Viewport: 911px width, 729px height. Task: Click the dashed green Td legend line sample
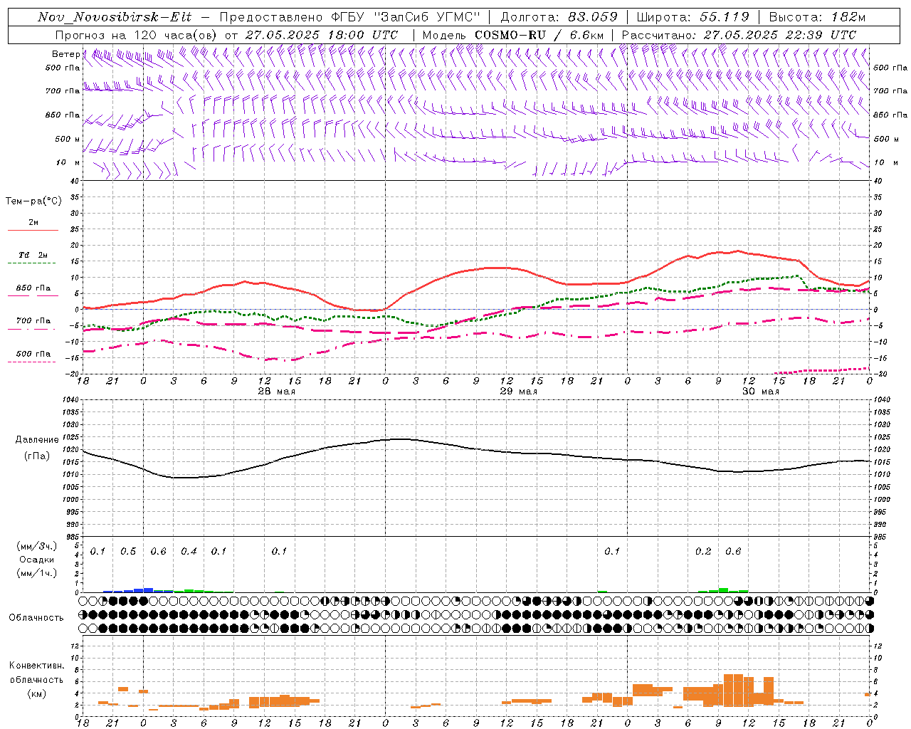pos(33,263)
